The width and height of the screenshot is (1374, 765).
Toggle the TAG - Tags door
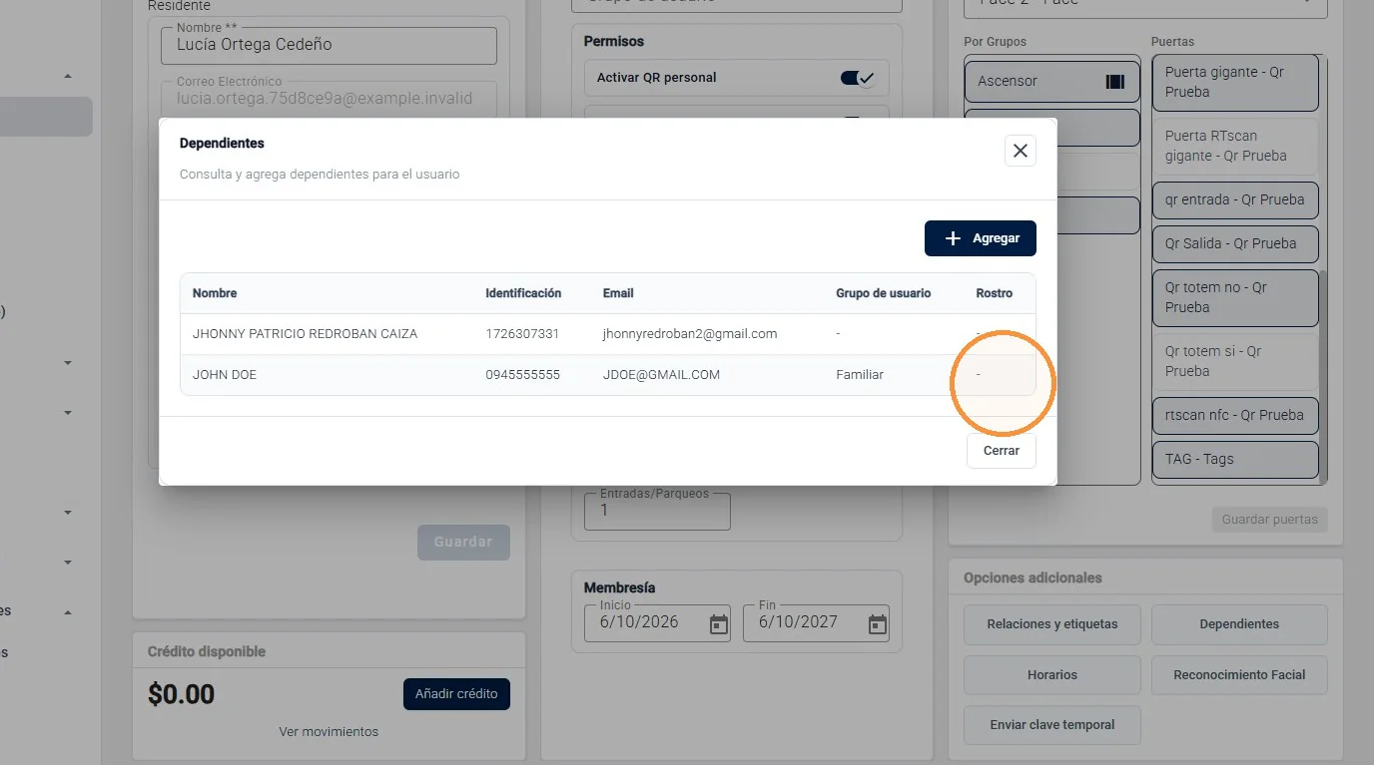tap(1235, 459)
